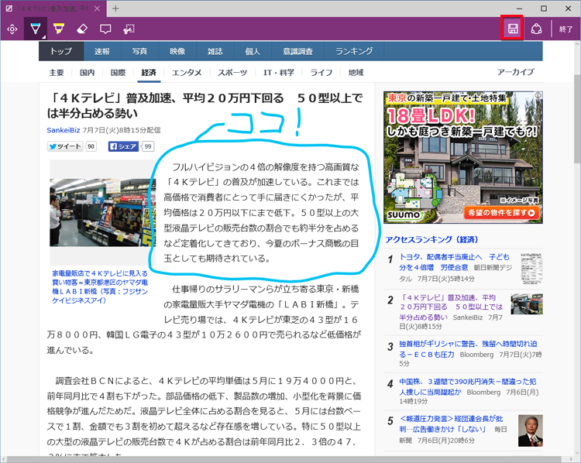Switch to the 速報 navigation tab
This screenshot has height=463, width=581.
point(101,51)
